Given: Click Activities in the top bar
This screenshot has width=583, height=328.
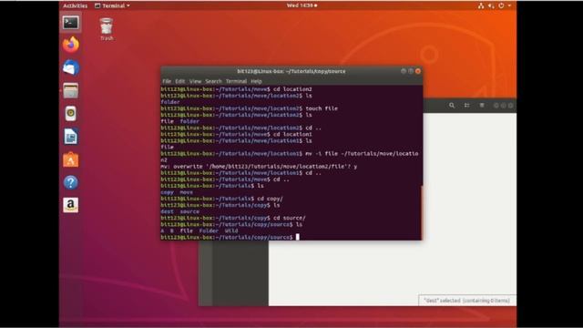Looking at the screenshot, I should [75, 5].
